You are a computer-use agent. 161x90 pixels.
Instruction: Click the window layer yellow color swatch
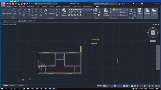coord(76,9)
